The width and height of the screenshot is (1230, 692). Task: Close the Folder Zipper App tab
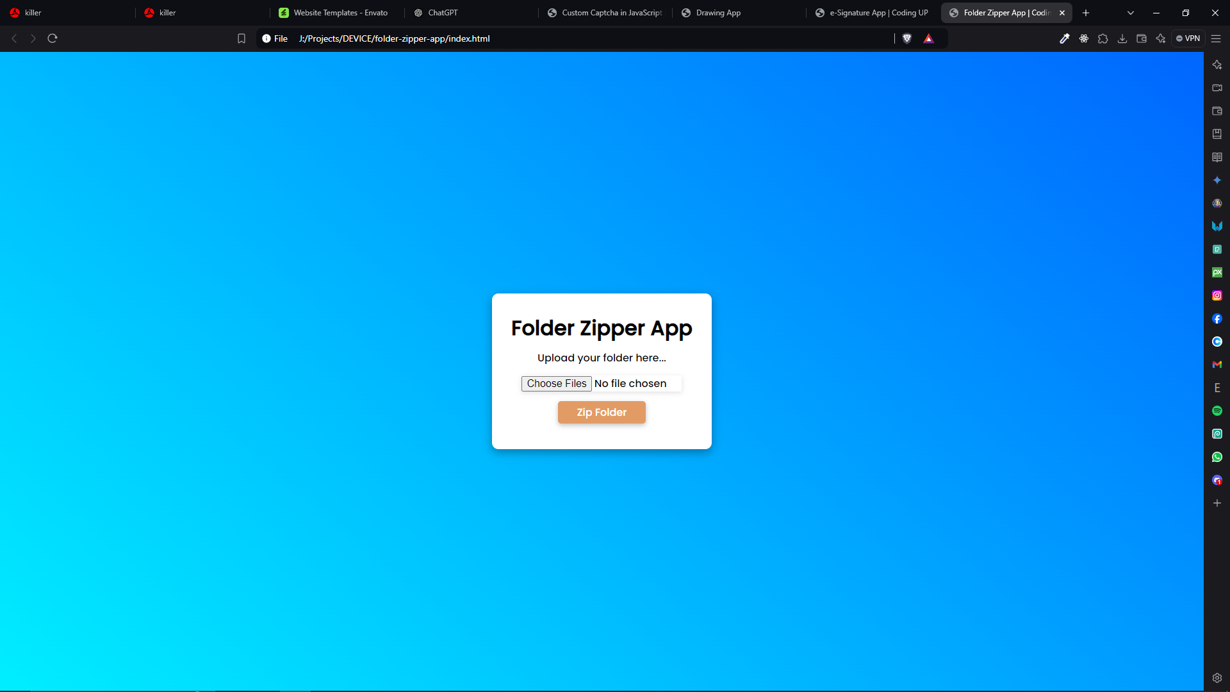click(1062, 13)
